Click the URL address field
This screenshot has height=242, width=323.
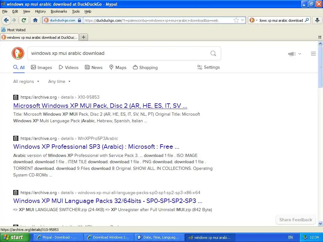click(x=158, y=20)
